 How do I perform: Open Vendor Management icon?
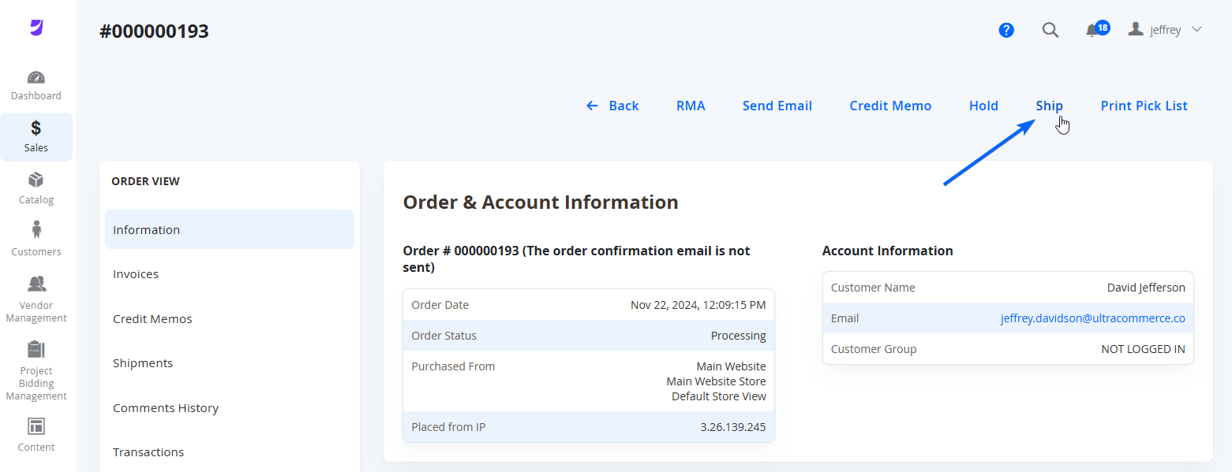pos(36,284)
